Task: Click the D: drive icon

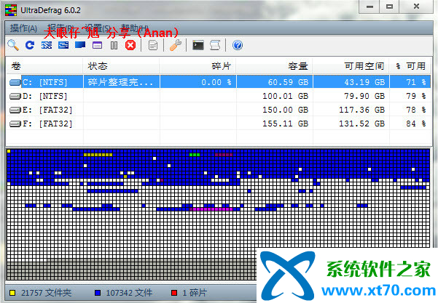Action: 15,96
